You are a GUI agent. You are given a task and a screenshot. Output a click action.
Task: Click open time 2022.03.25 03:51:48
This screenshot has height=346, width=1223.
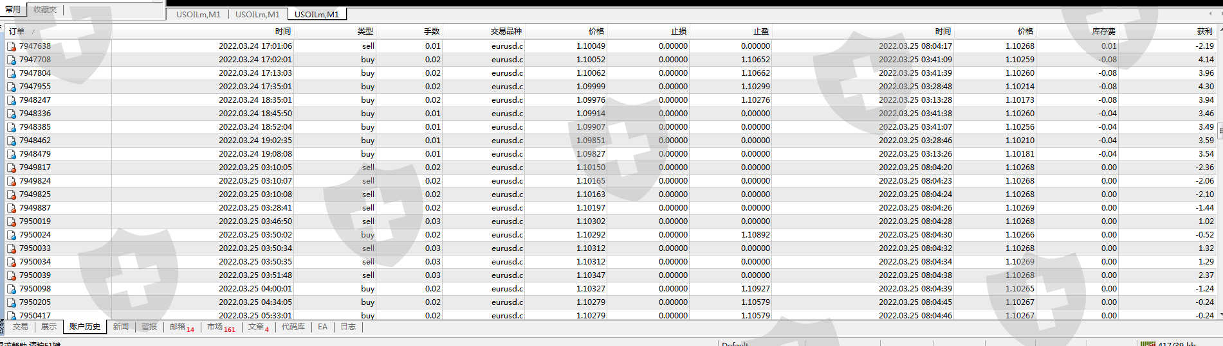click(255, 275)
